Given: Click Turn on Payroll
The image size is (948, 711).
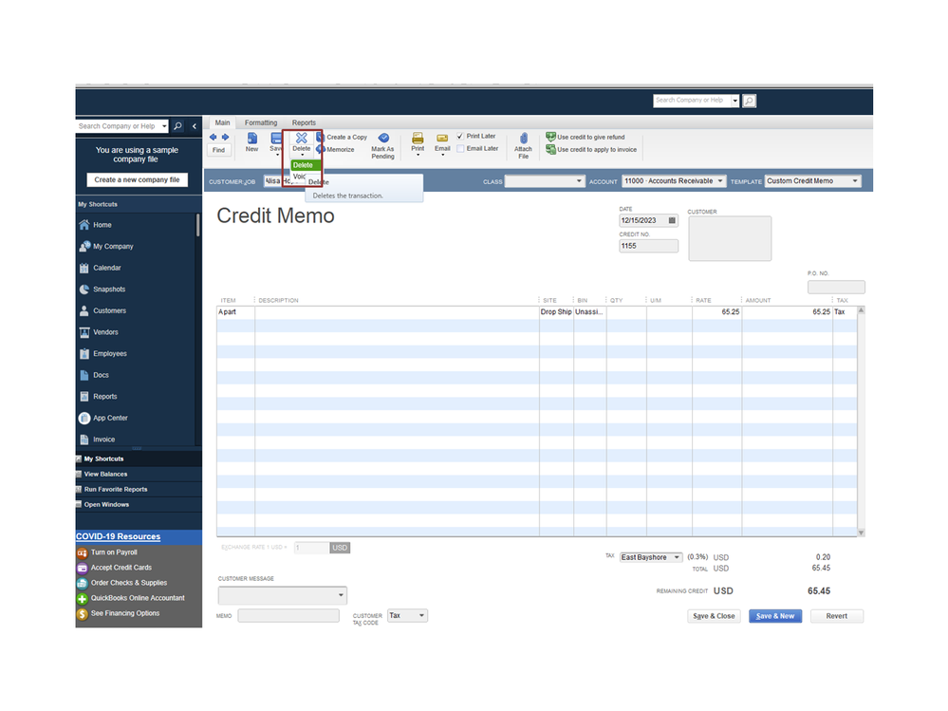Looking at the screenshot, I should click(x=107, y=552).
